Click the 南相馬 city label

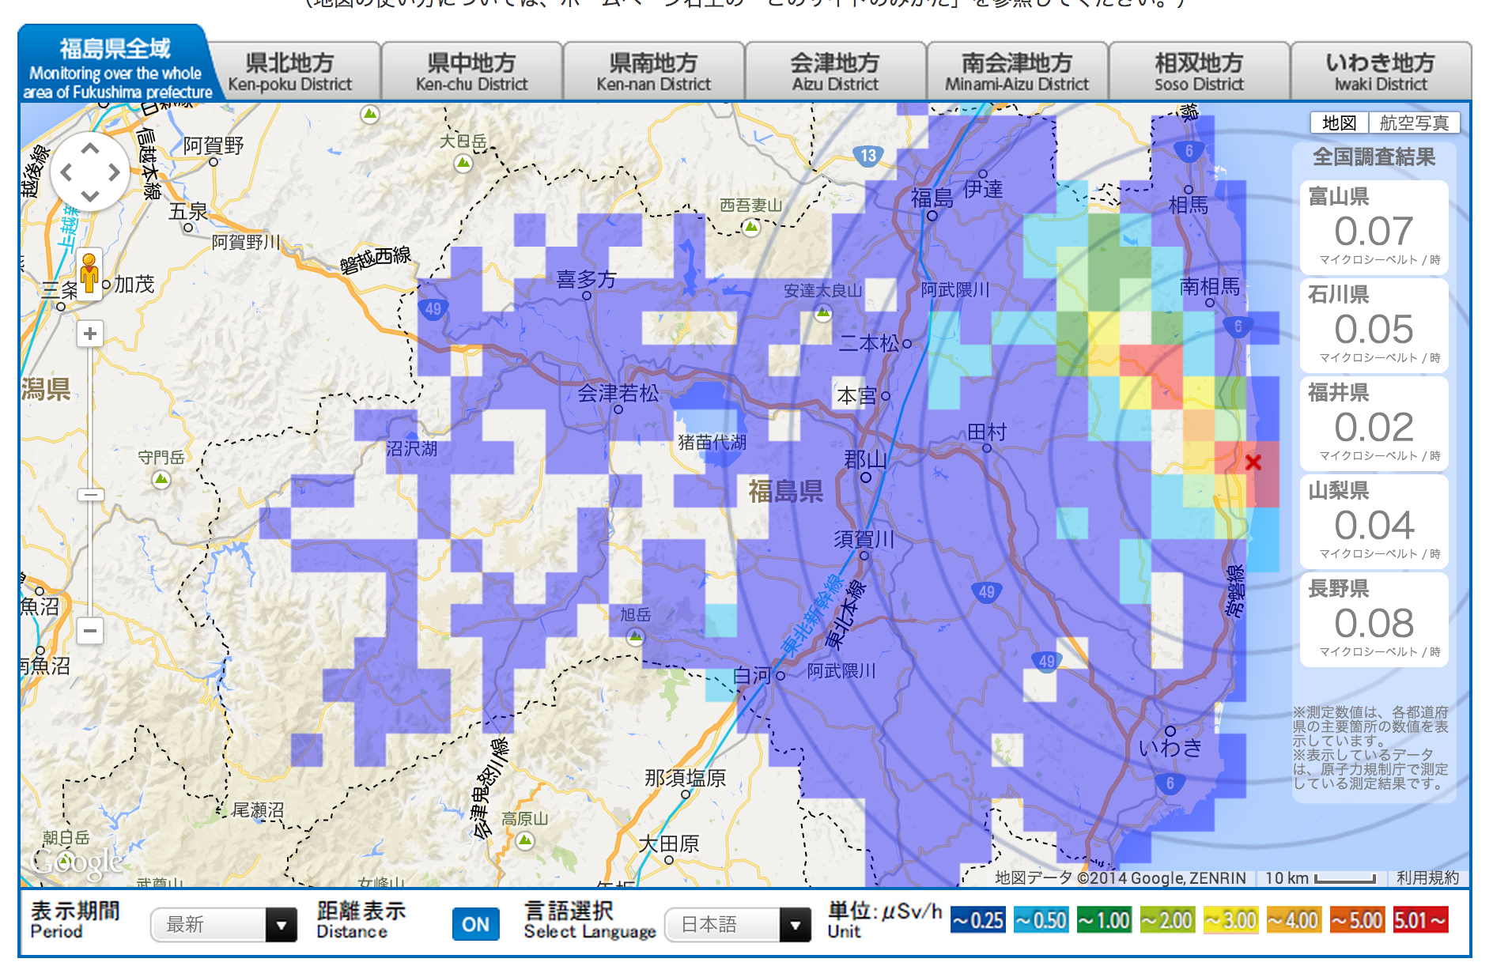(1210, 286)
